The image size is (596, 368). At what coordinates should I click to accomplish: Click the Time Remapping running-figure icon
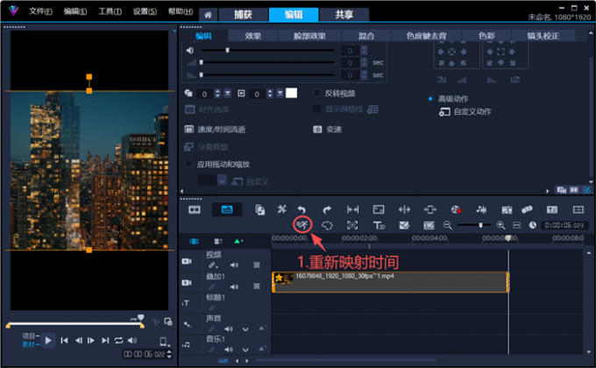point(302,225)
